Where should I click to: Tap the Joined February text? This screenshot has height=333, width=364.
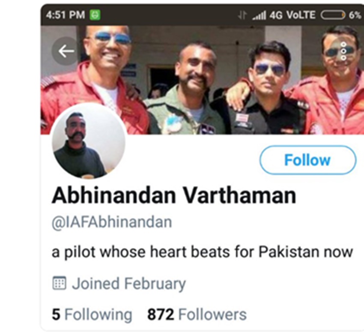pos(128,284)
